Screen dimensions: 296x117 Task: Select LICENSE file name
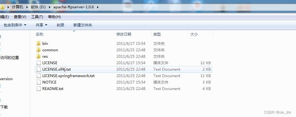coord(50,63)
